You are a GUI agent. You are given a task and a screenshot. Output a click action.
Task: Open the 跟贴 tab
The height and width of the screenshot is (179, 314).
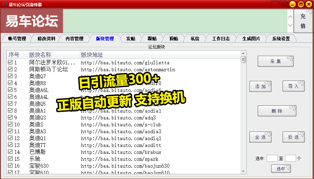pos(152,39)
